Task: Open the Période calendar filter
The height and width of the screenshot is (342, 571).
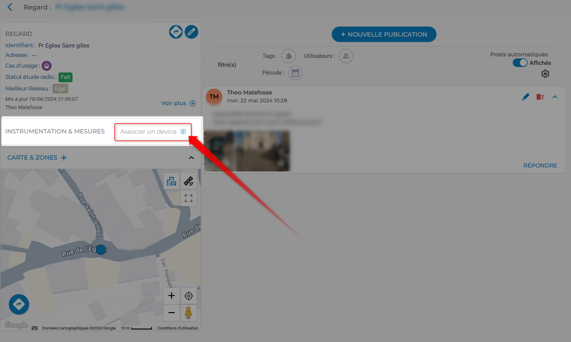Action: click(x=295, y=73)
